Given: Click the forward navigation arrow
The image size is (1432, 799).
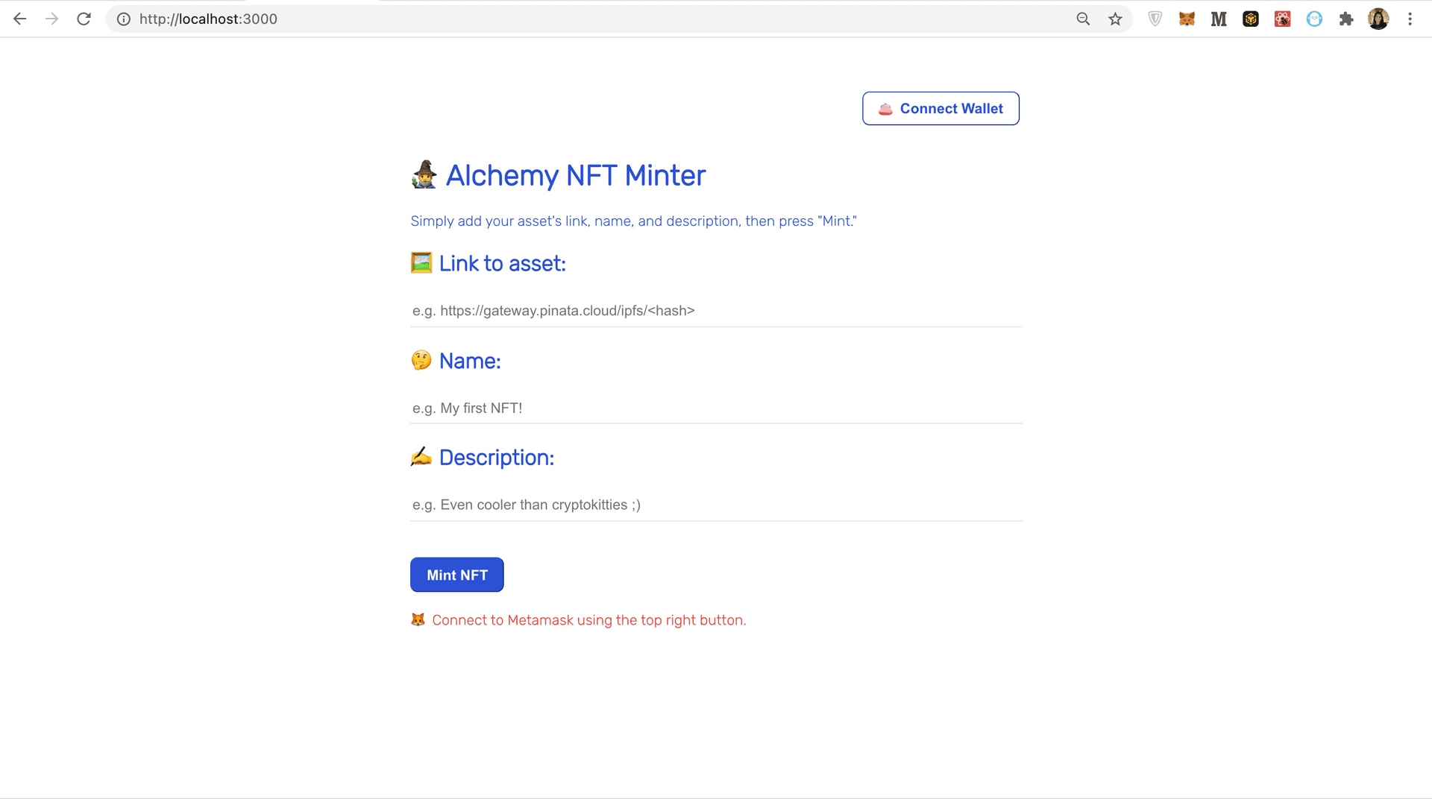Looking at the screenshot, I should coord(51,19).
